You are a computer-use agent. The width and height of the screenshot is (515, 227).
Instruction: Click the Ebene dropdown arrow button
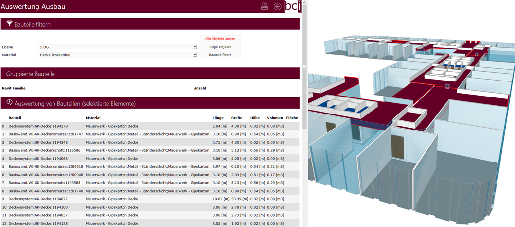tap(195, 47)
